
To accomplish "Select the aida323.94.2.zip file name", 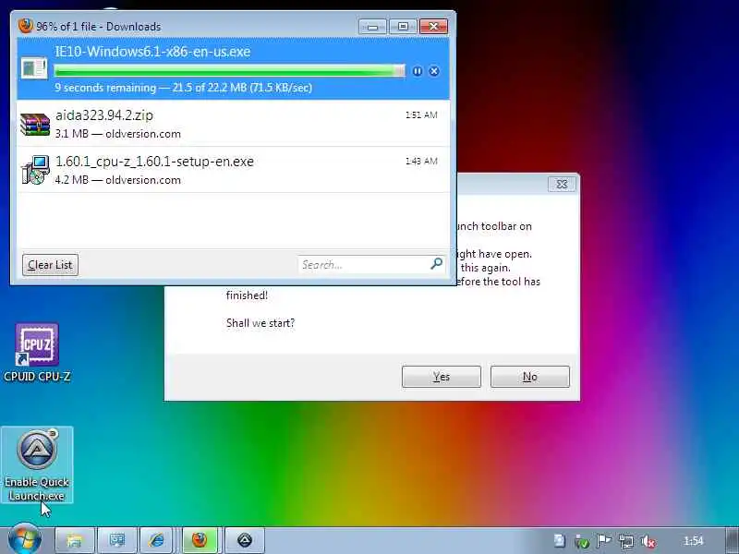I will point(104,115).
